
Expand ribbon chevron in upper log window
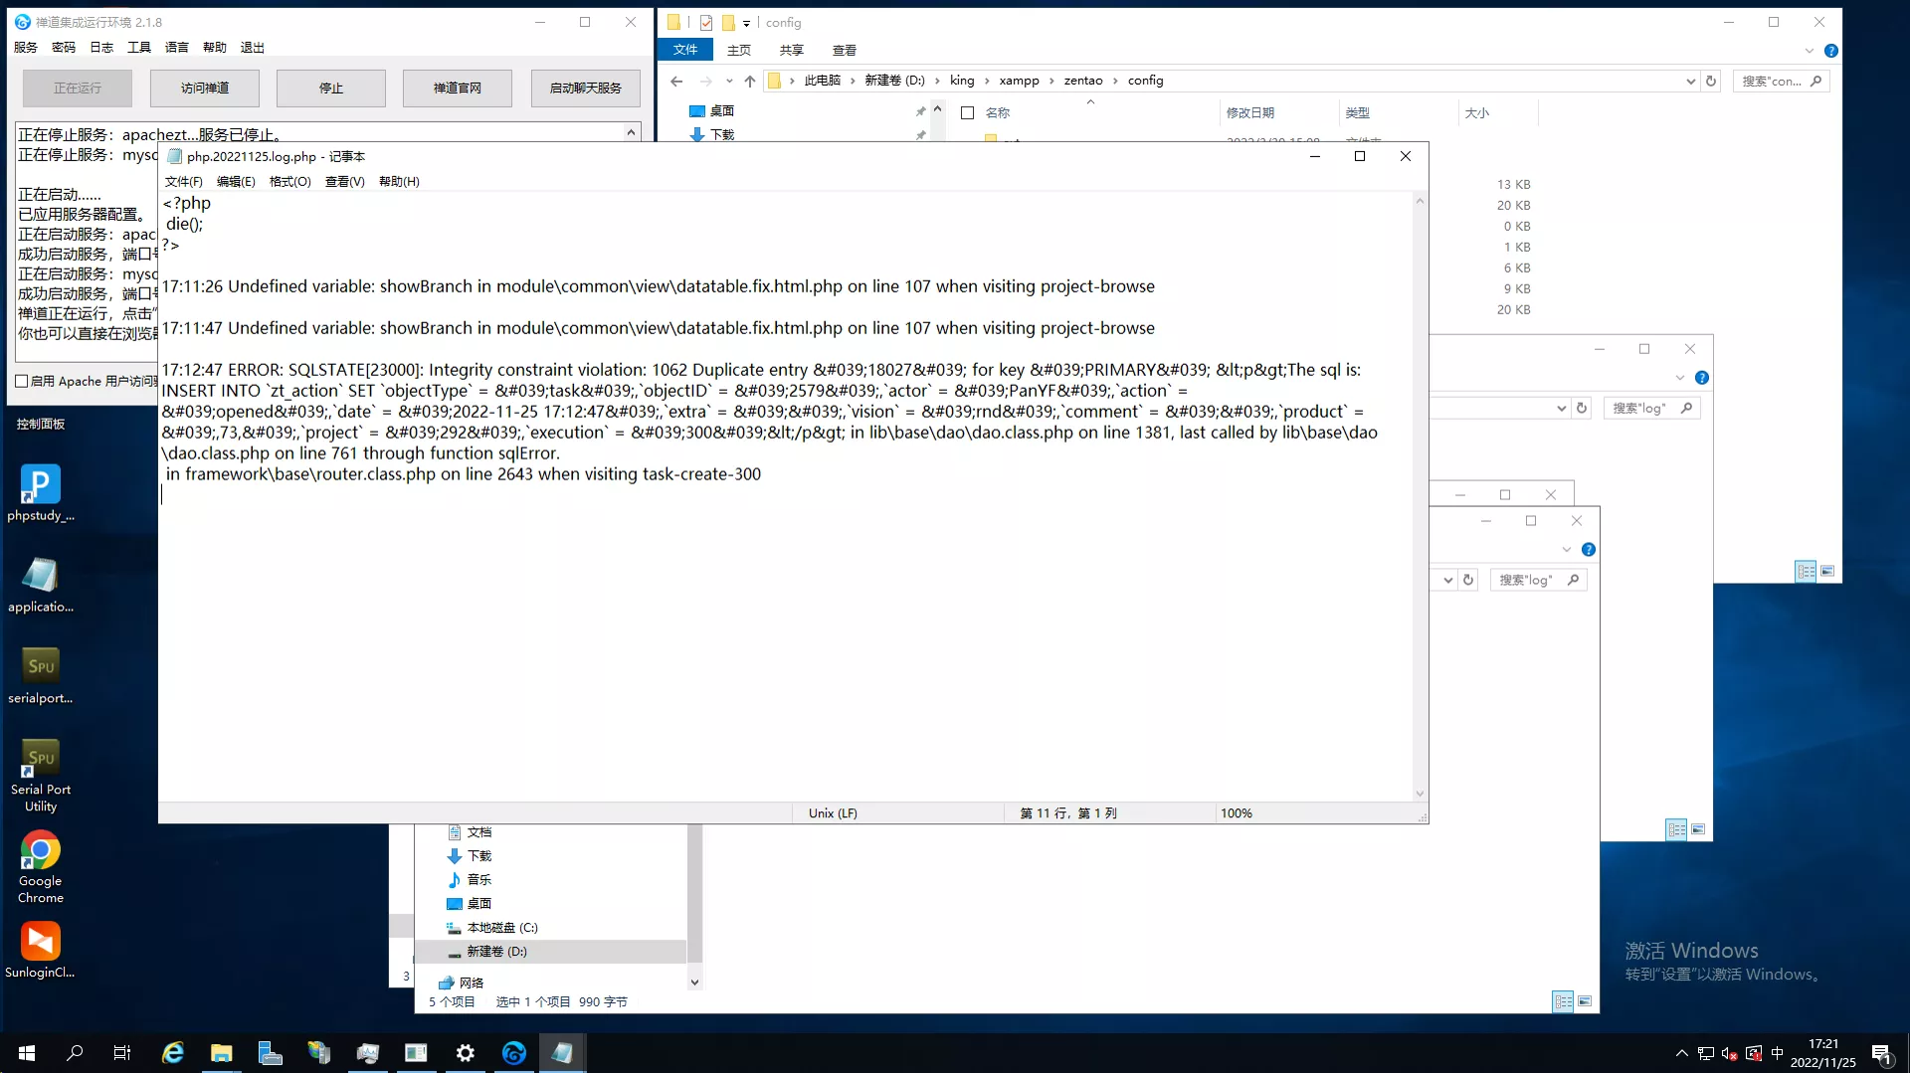(x=1680, y=378)
